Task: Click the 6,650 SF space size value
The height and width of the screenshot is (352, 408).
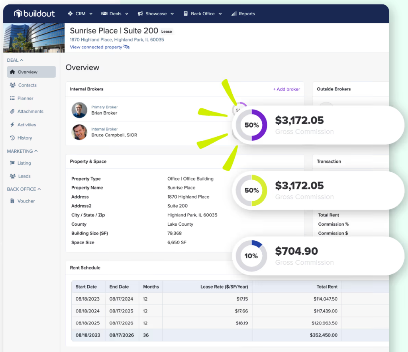Action: 177,242
